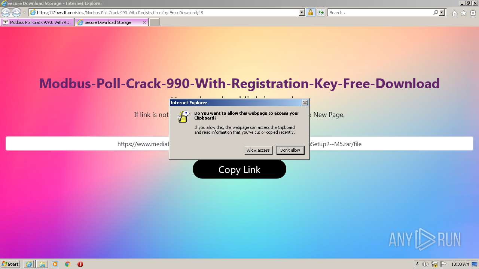Open the Tools gear icon
The height and width of the screenshot is (269, 479).
(473, 13)
